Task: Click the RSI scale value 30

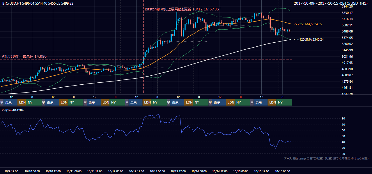Action: pyautogui.click(x=343, y=148)
